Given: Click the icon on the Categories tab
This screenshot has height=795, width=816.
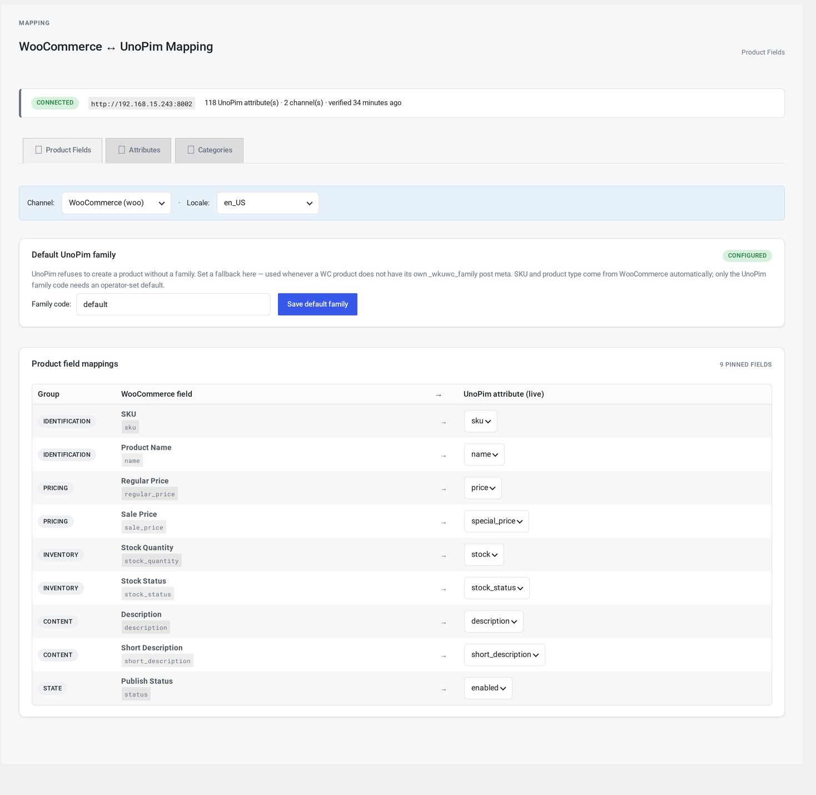Looking at the screenshot, I should pyautogui.click(x=191, y=150).
